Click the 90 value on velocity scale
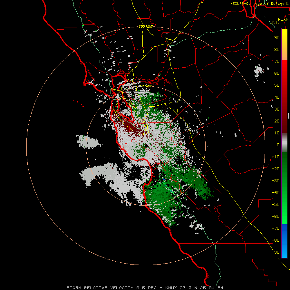The height and width of the screenshot is (290, 290). pos(277,38)
